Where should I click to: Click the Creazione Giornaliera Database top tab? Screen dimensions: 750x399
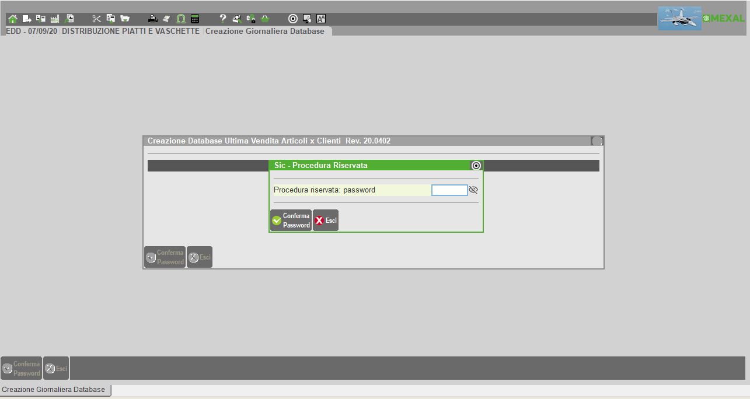[x=265, y=31]
